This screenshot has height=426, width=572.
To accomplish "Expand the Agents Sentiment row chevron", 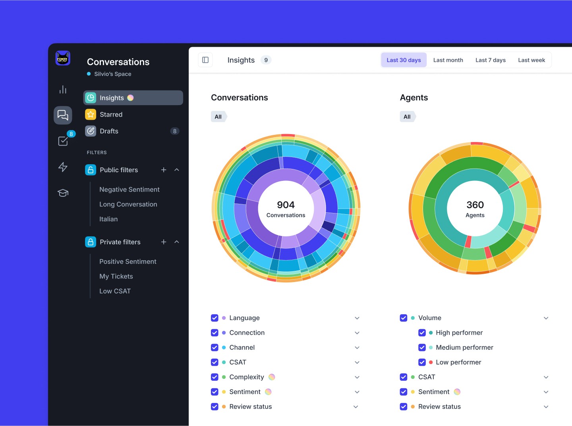I will click(x=546, y=392).
